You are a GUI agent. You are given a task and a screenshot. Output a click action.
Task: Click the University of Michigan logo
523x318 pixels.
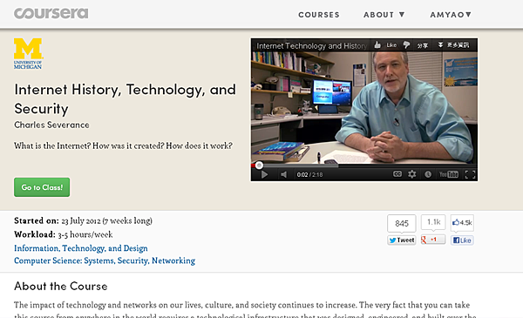[29, 53]
